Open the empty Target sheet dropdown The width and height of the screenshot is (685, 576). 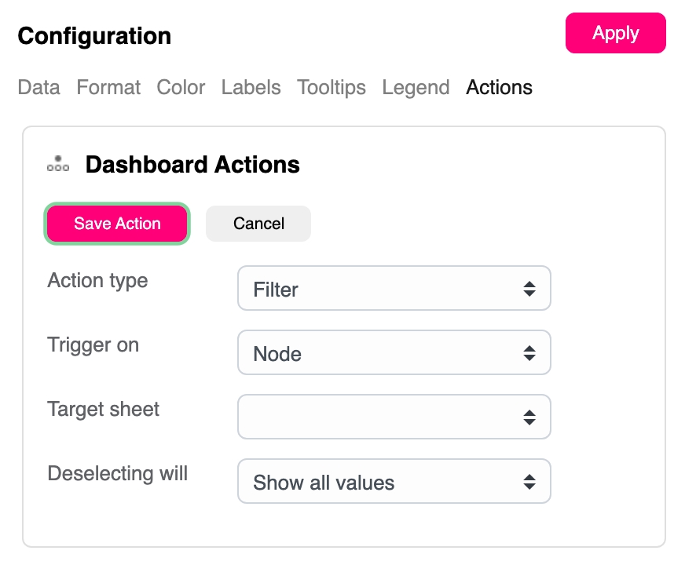[394, 417]
